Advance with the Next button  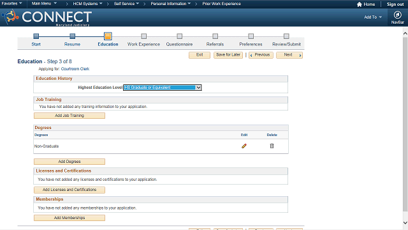tap(289, 55)
